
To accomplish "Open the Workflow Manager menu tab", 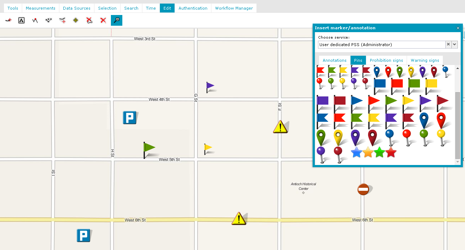I will click(x=234, y=8).
